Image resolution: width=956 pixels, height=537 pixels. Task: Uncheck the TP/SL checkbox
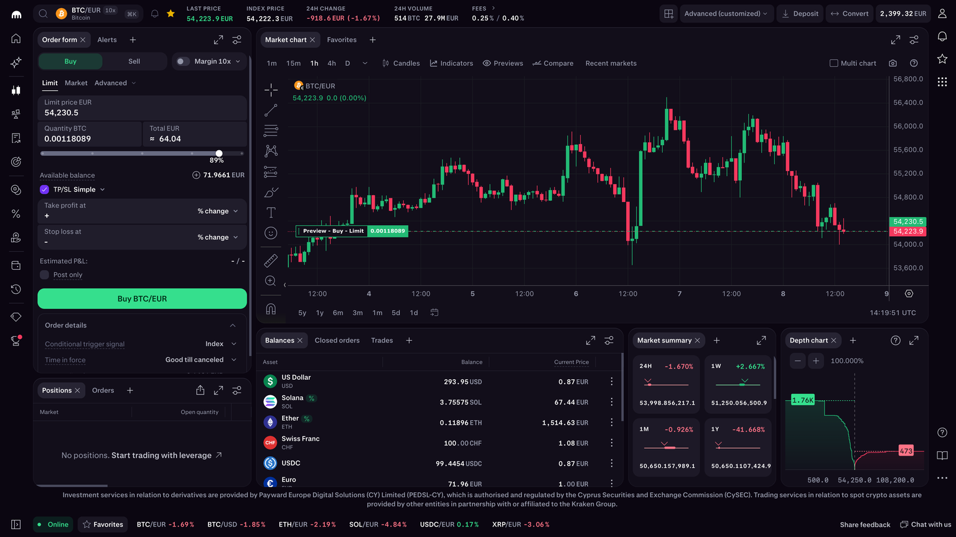click(44, 190)
